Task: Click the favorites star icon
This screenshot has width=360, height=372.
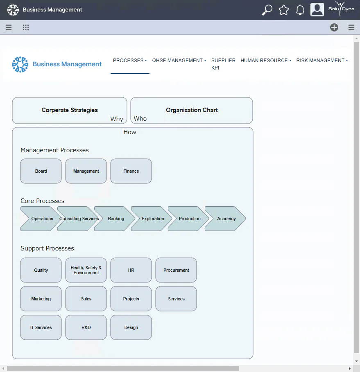Action: coord(284,10)
